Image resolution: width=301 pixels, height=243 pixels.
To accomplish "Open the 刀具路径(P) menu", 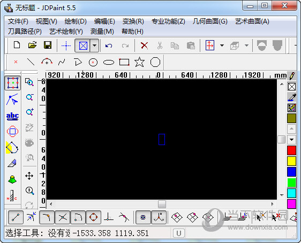I will (x=25, y=32).
